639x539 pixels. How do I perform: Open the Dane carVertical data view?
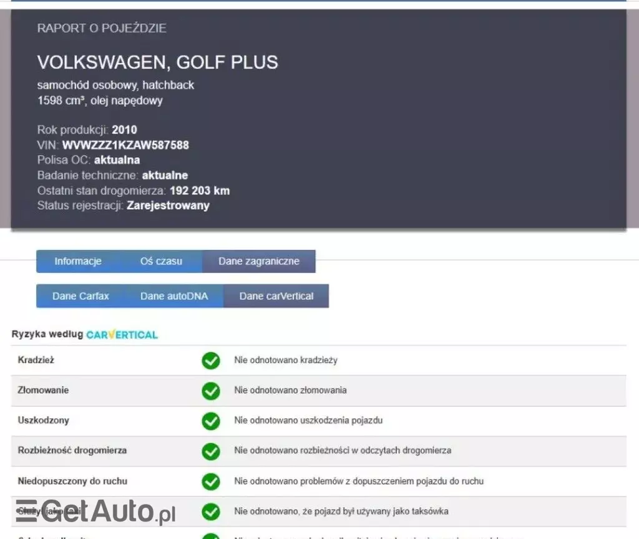276,295
